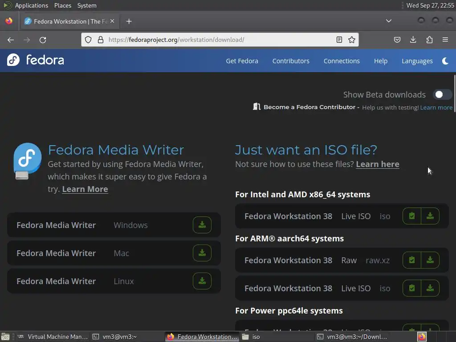
Task: Open the Help menu in Fedora header
Action: pos(381,61)
